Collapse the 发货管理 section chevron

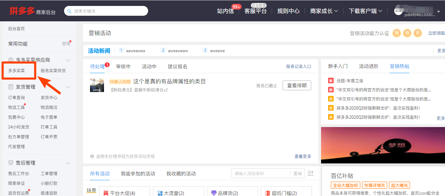click(68, 87)
